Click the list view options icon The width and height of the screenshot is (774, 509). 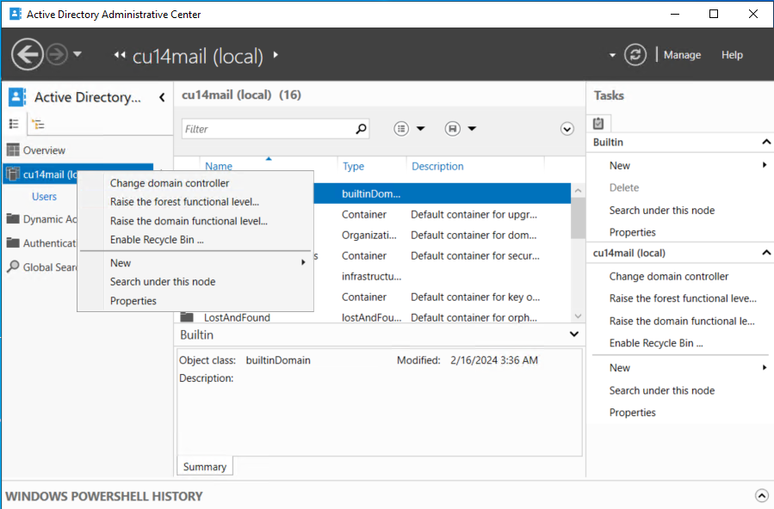401,129
